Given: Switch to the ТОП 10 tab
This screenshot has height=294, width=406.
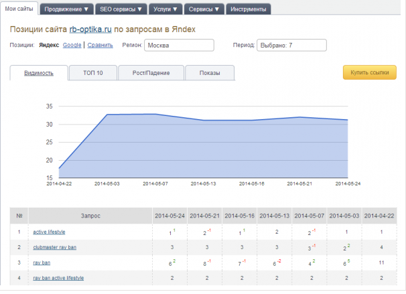Looking at the screenshot, I should 93,73.
